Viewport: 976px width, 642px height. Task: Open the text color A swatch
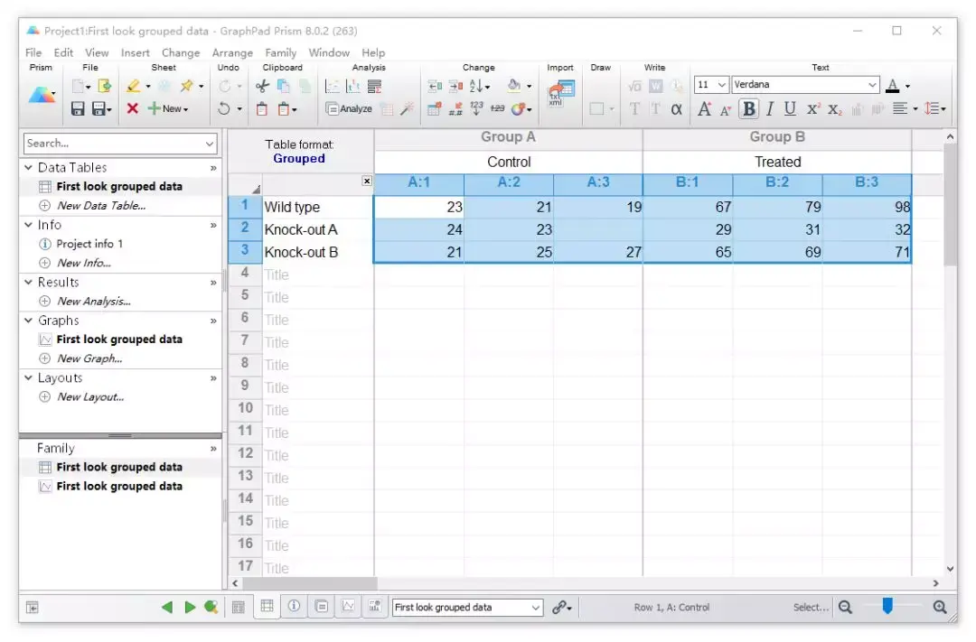[892, 86]
